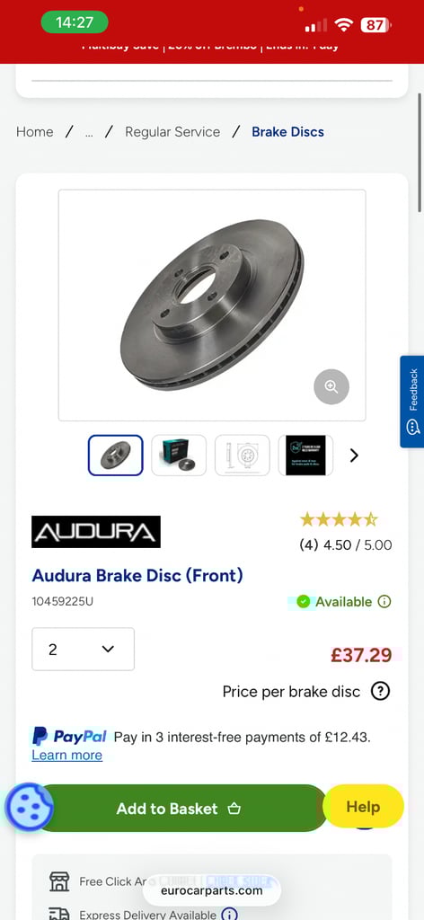Tap the yellow Help button
This screenshot has width=424, height=920.
[363, 807]
